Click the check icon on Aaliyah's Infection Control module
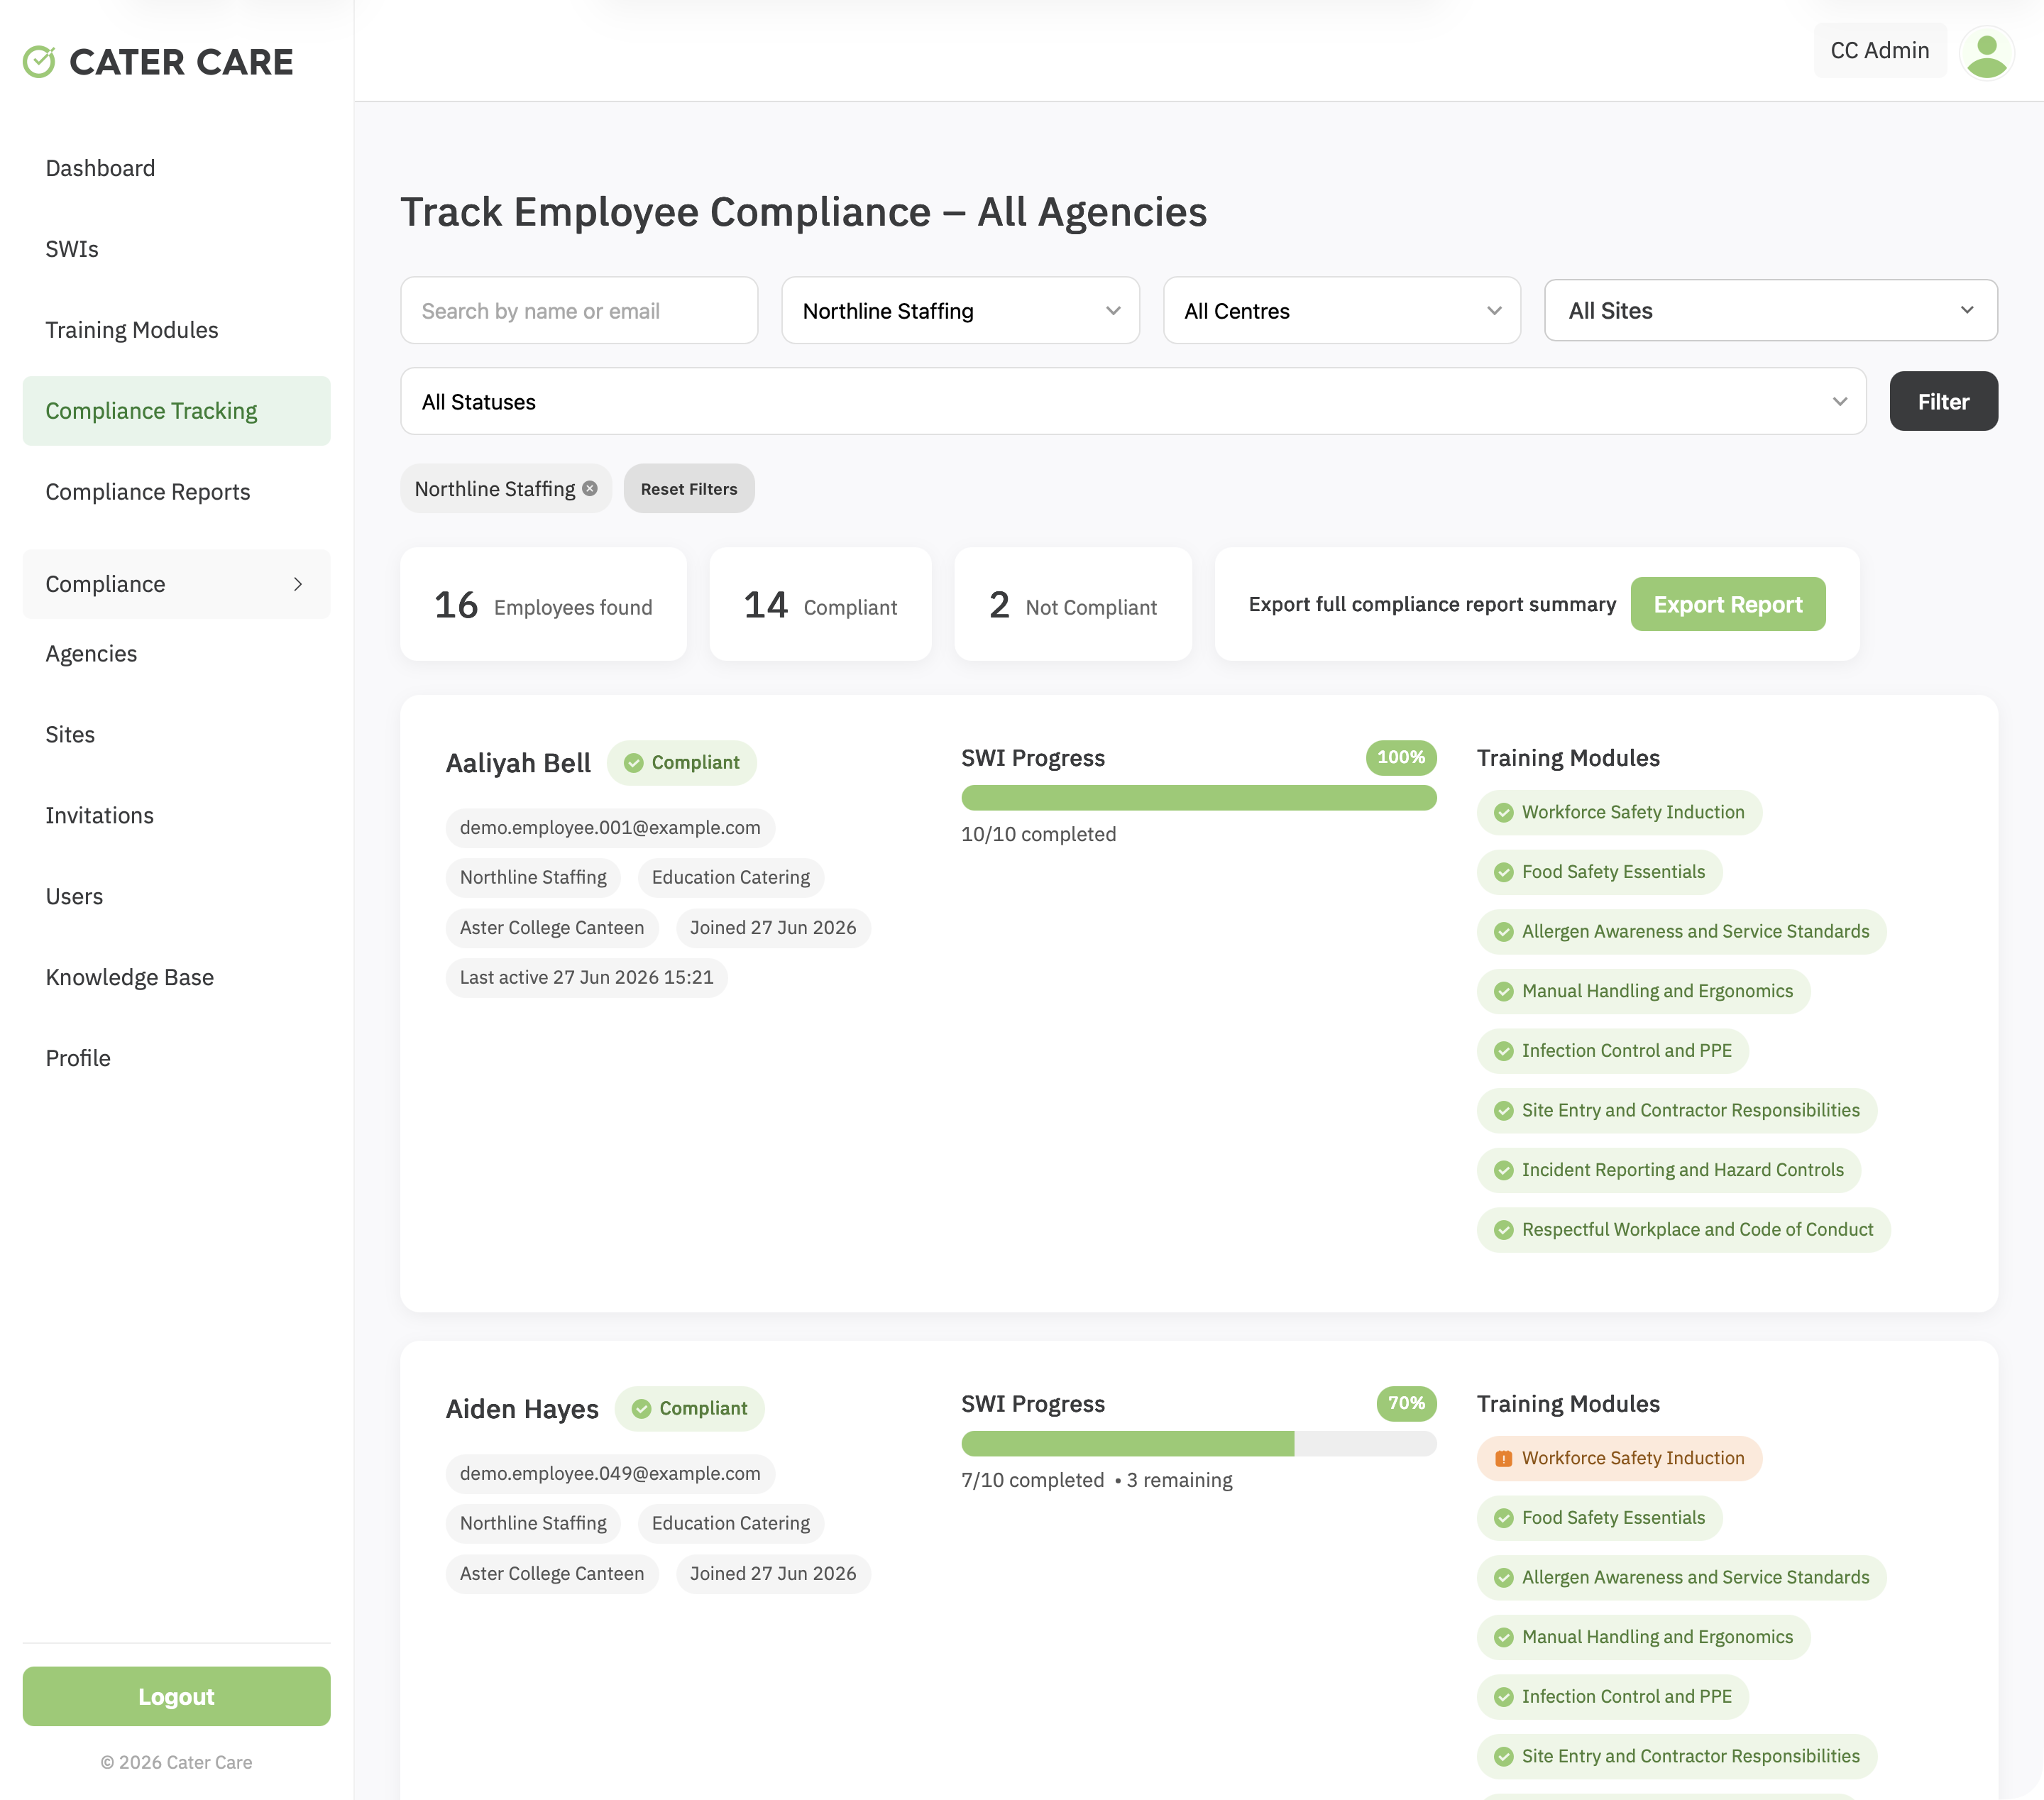 coord(1503,1052)
